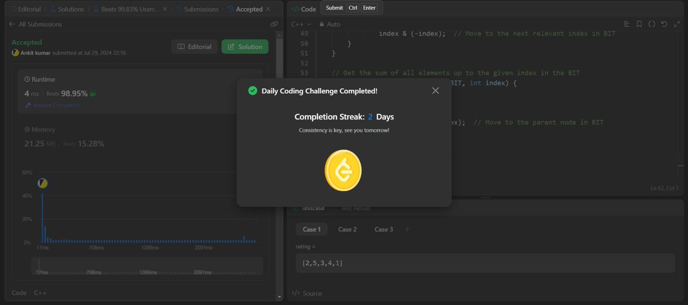This screenshot has width=688, height=305.
Task: Select the Accepted tab
Action: [245, 9]
